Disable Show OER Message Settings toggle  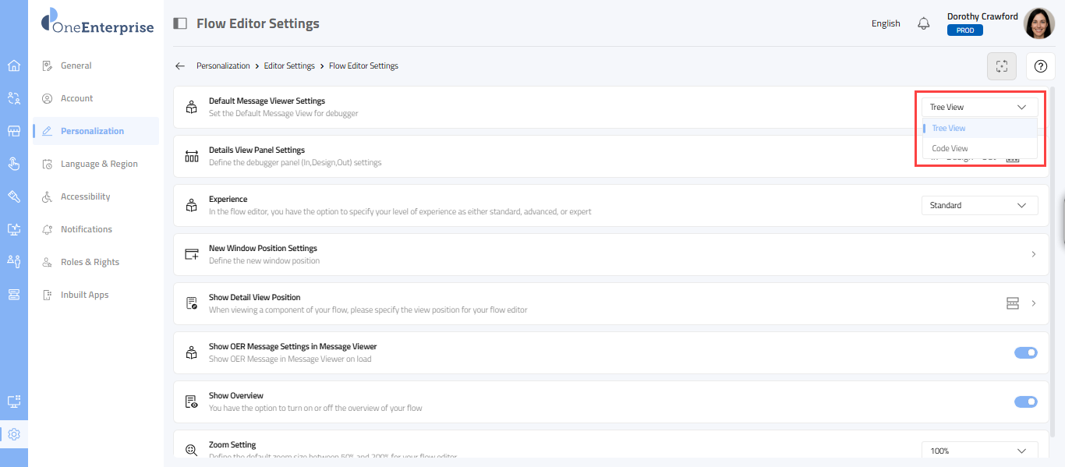click(x=1025, y=353)
